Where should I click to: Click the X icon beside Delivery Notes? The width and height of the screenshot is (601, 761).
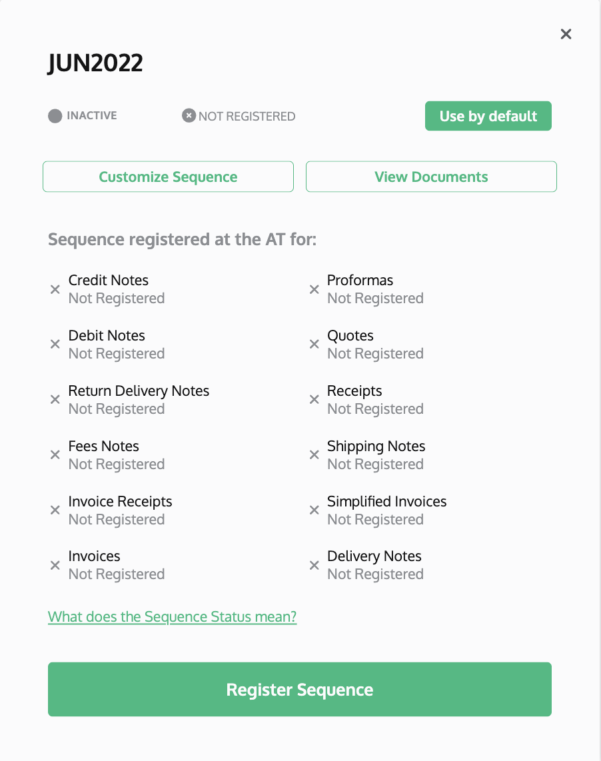tap(314, 565)
